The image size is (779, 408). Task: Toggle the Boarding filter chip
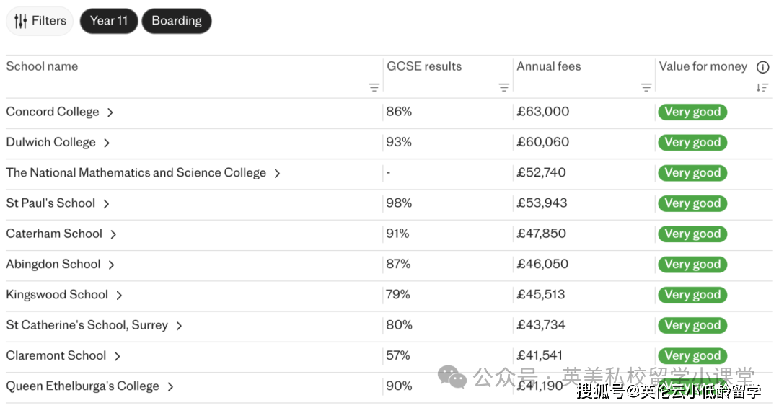[x=177, y=21]
